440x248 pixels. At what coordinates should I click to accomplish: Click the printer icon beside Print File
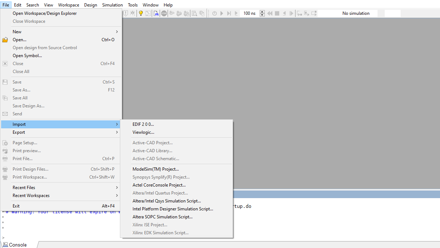[x=5, y=159]
